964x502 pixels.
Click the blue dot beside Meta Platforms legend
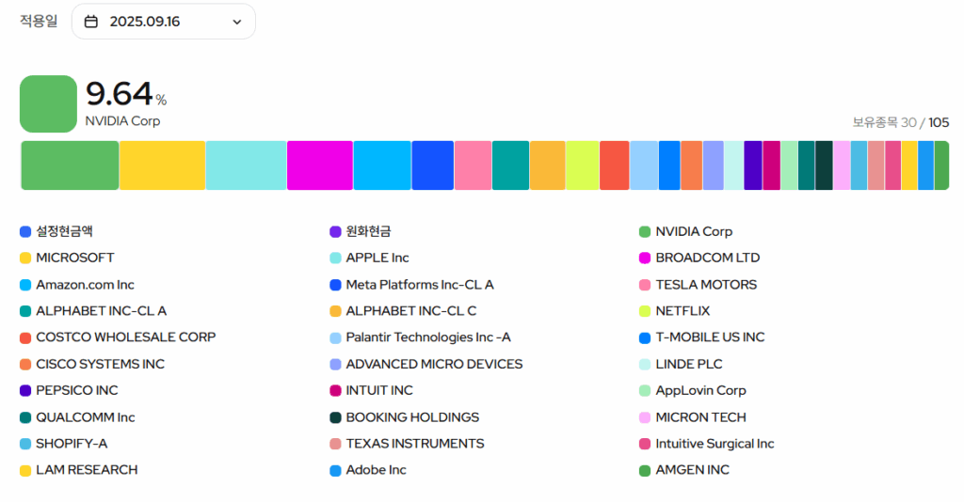(x=335, y=285)
